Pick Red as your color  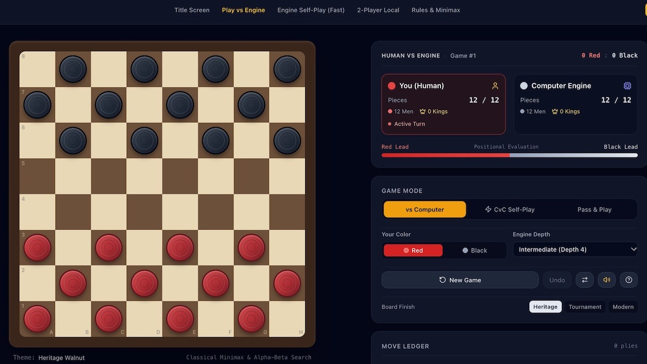pyautogui.click(x=413, y=250)
